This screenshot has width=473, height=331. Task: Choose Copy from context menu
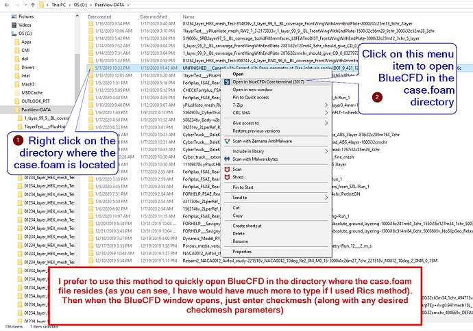tap(237, 215)
